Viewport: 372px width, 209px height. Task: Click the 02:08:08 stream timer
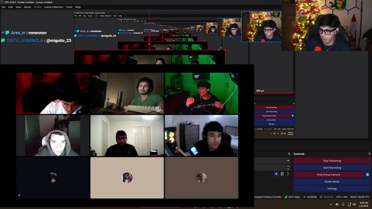[x=312, y=197]
